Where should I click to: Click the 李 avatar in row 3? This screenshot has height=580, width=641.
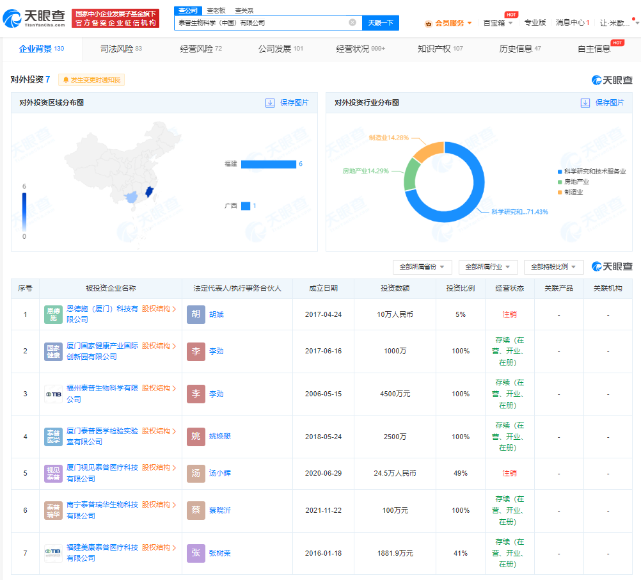tap(196, 394)
